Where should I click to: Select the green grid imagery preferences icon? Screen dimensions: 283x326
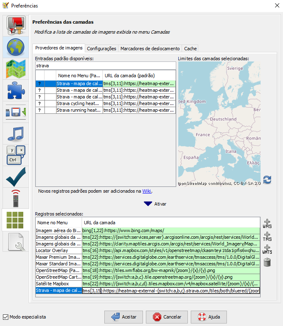point(15,220)
